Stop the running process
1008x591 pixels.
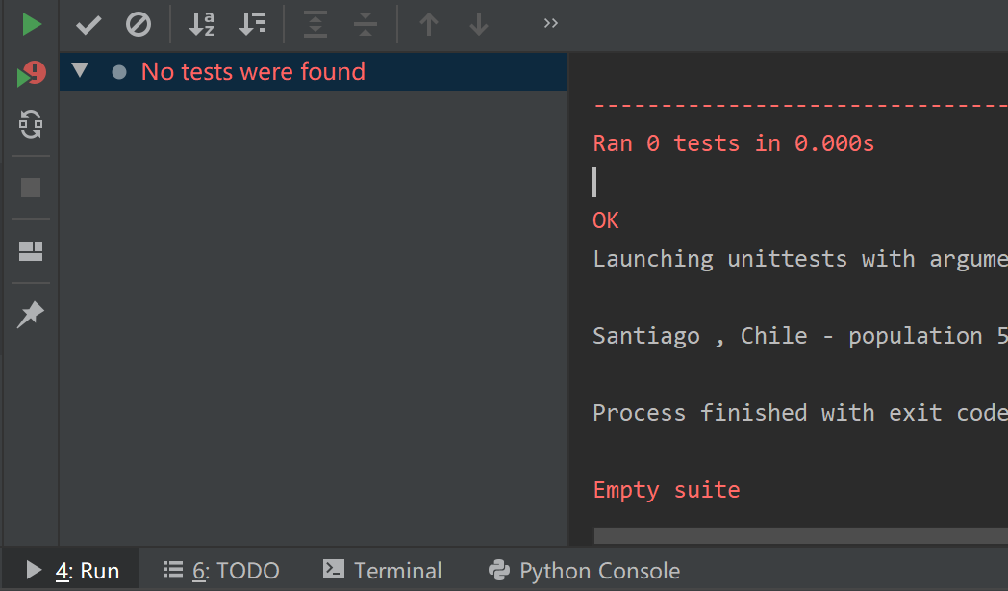coord(31,188)
